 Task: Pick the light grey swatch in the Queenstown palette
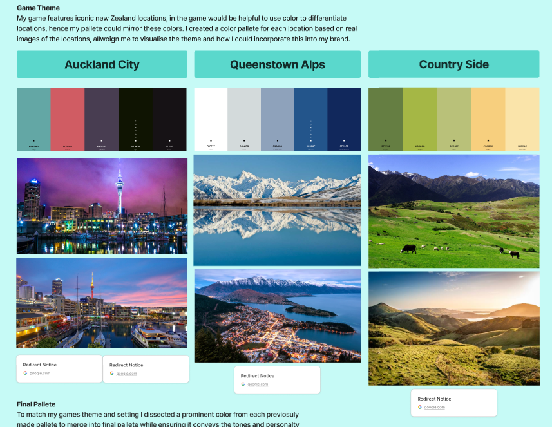pyautogui.click(x=244, y=120)
